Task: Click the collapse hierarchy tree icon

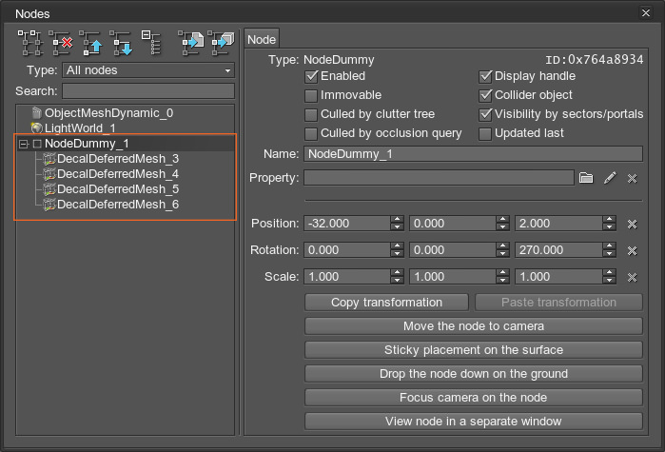Action: pyautogui.click(x=151, y=41)
